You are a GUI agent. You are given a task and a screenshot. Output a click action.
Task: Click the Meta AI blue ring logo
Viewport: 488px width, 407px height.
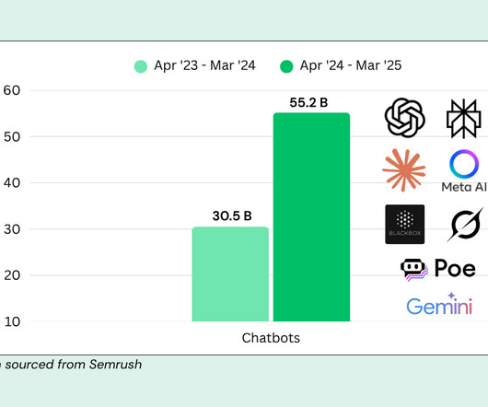click(464, 164)
